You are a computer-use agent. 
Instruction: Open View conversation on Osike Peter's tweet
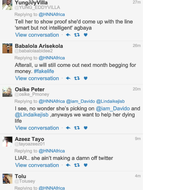coord(37,128)
